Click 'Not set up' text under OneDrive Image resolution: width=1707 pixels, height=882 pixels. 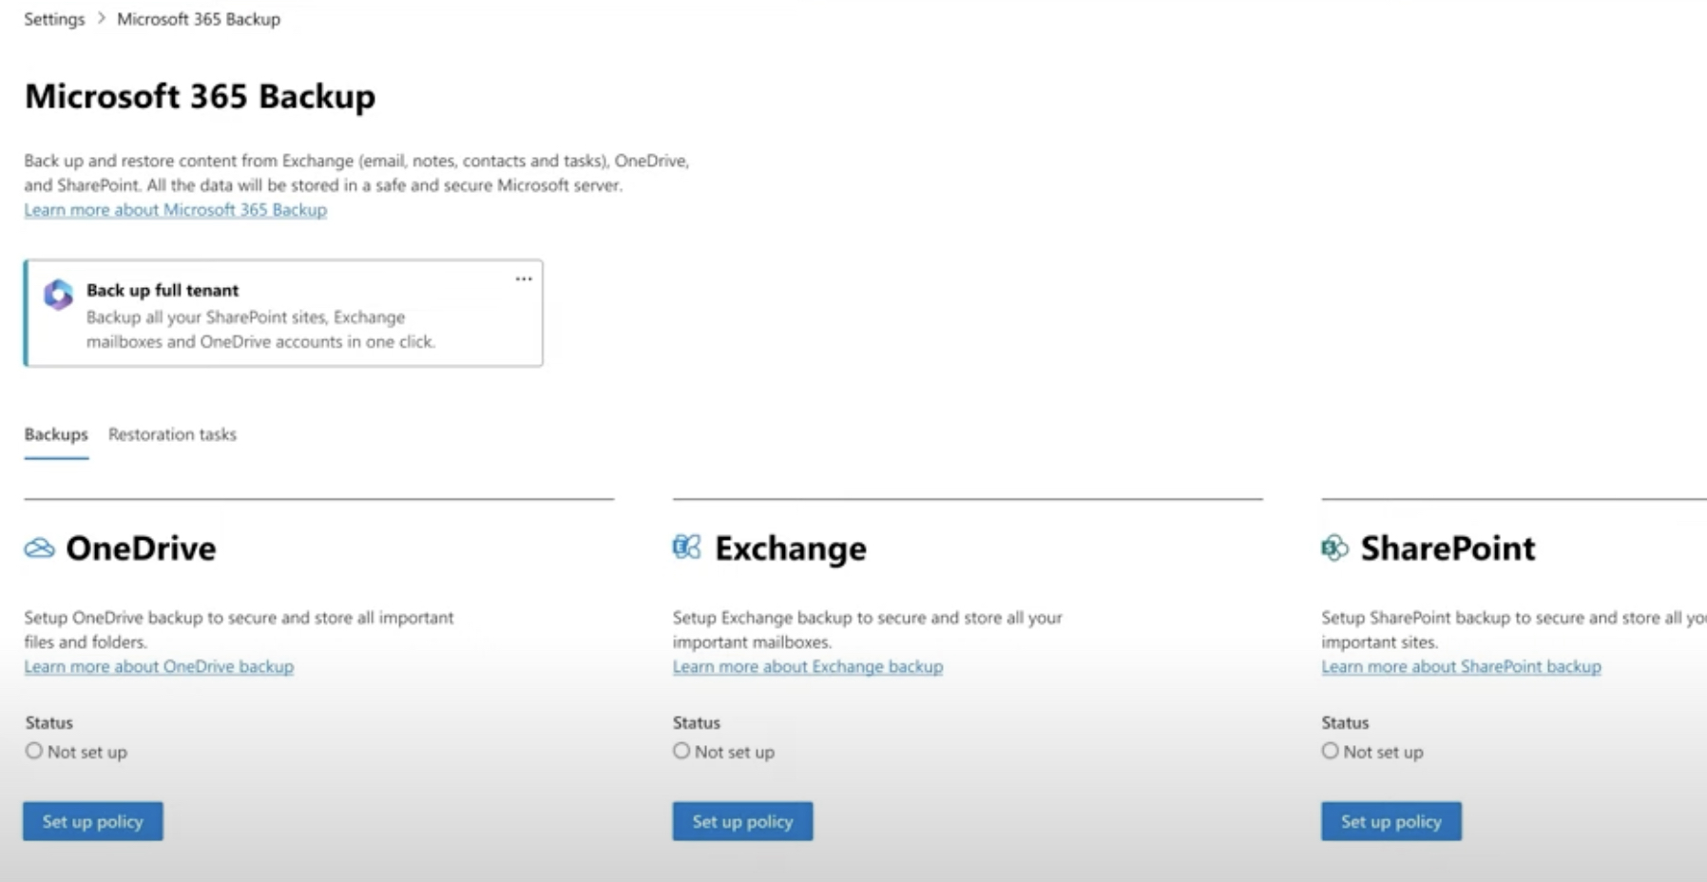point(87,752)
